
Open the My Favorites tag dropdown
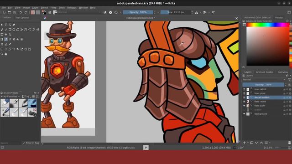[10, 97]
